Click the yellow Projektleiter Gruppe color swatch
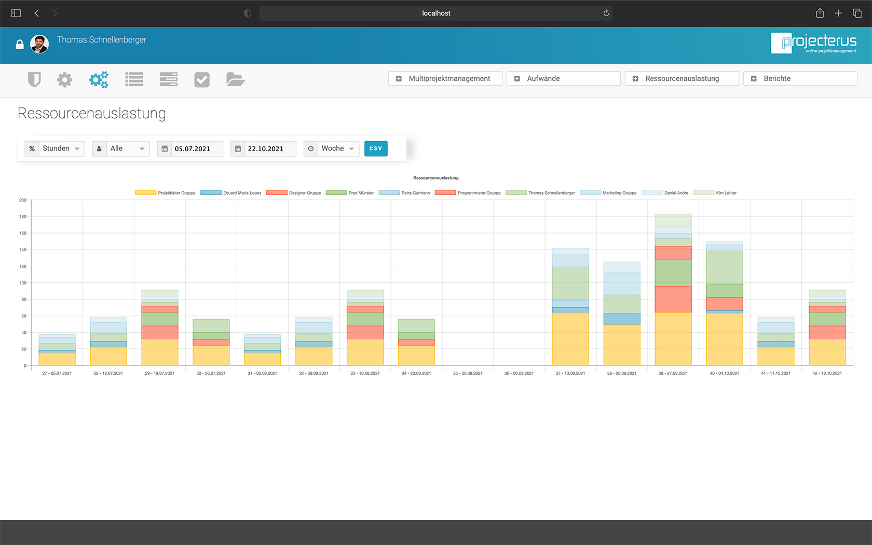872x545 pixels. [145, 193]
